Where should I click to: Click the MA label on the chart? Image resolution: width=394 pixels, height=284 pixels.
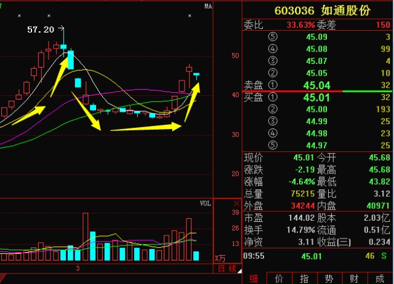[x=208, y=6]
